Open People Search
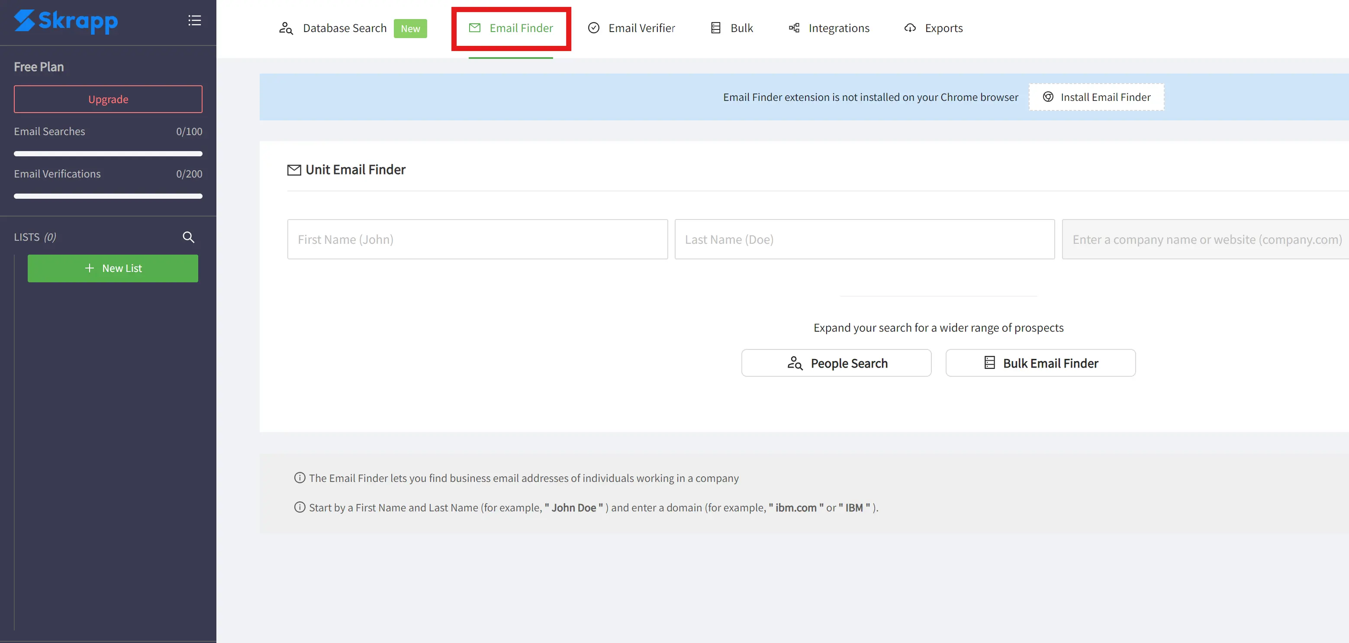This screenshot has width=1349, height=643. pos(836,363)
